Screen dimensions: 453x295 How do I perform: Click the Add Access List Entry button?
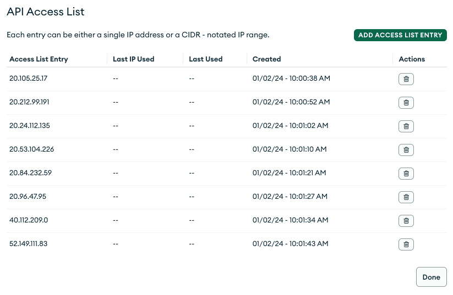pos(400,35)
